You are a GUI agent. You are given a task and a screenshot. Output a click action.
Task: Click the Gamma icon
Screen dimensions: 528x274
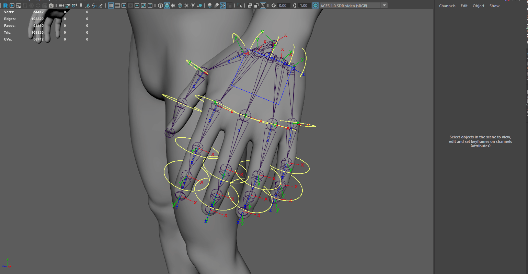click(295, 5)
